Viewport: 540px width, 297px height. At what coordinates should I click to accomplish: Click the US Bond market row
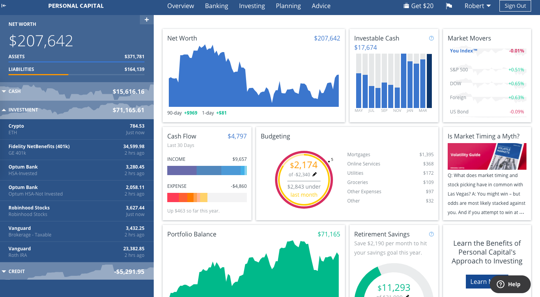487,112
